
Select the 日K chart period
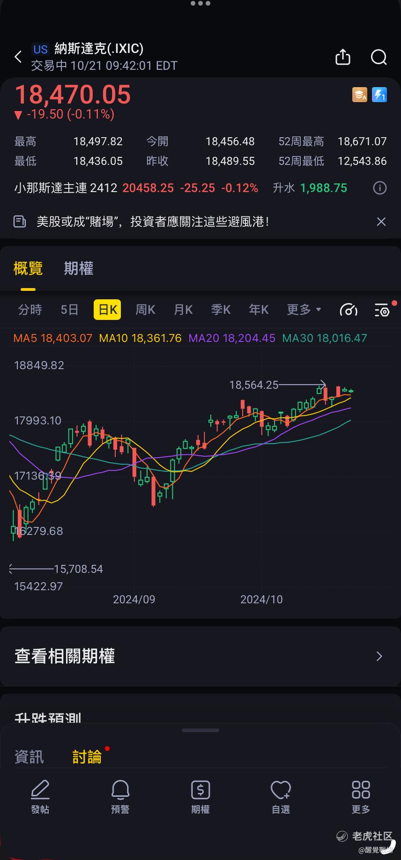point(107,310)
